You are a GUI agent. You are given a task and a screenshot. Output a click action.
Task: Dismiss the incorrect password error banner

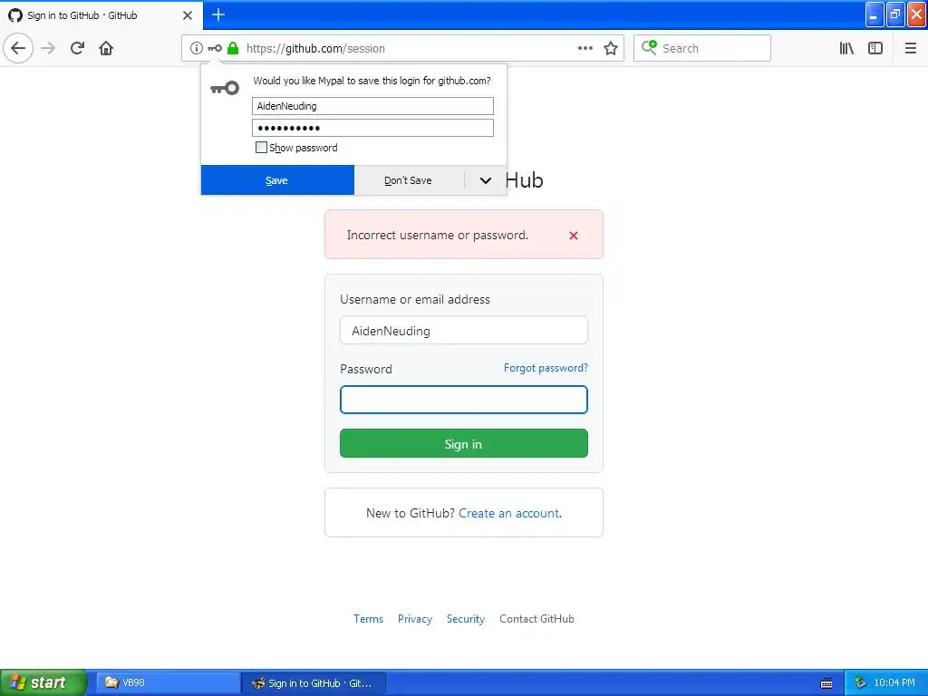pyautogui.click(x=574, y=236)
